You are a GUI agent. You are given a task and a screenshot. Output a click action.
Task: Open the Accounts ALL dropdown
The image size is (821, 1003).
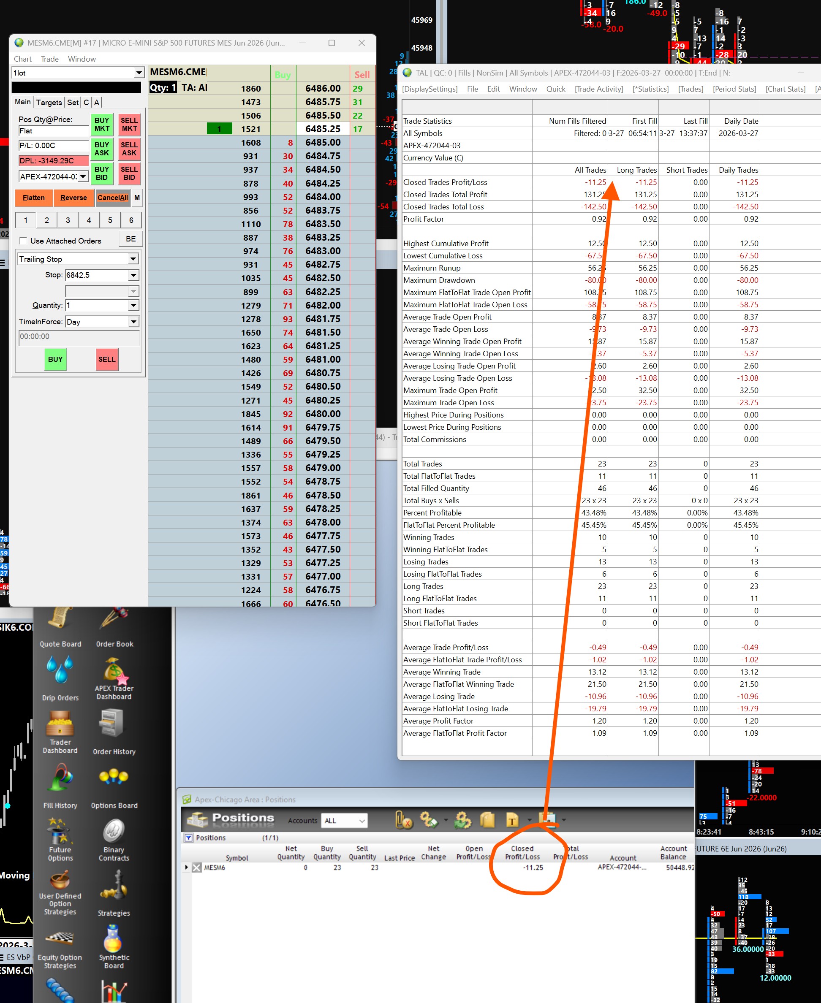[x=344, y=821]
